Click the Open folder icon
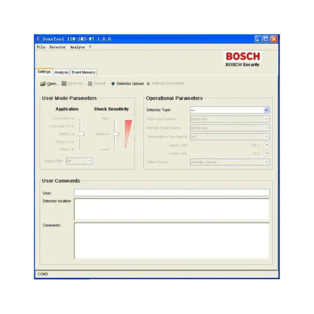Image resolution: width=314 pixels, height=314 pixels. click(x=43, y=84)
